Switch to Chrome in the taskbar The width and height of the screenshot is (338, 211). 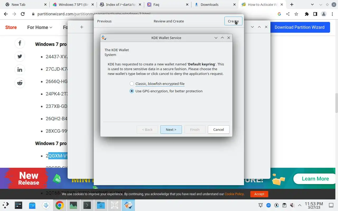60,205
